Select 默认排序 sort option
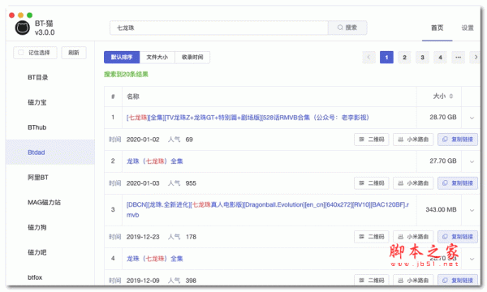The height and width of the screenshot is (292, 487). 122,57
